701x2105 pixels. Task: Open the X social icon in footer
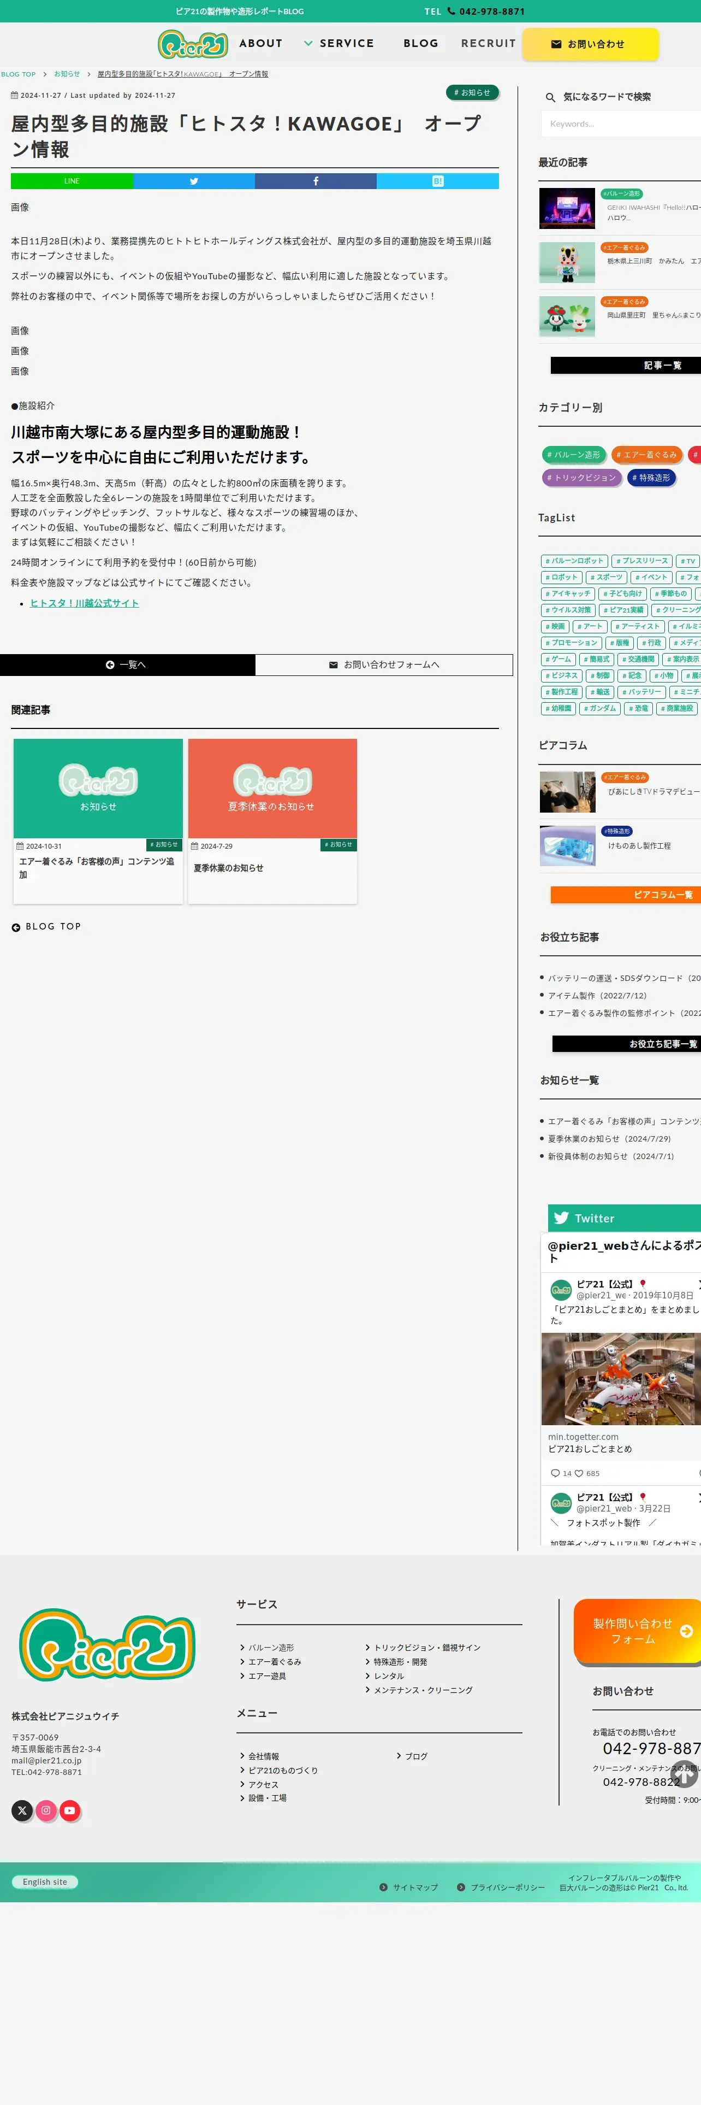22,1810
